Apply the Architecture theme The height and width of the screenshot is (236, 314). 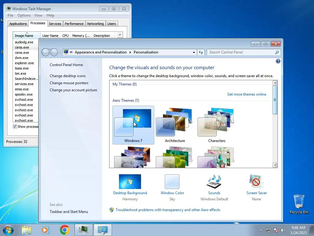tap(175, 125)
